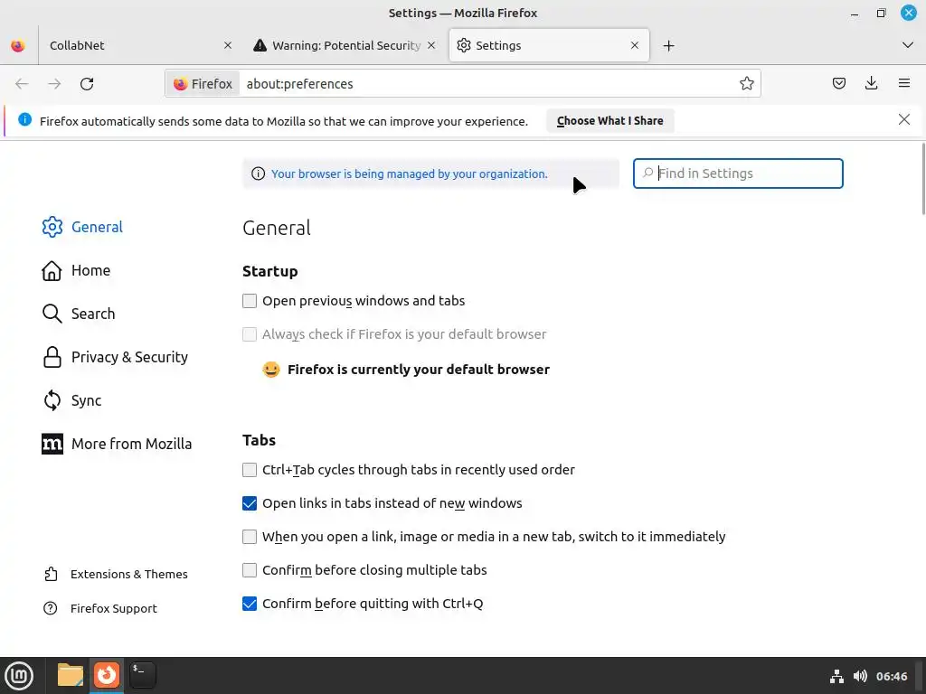Click the 06:46 clock in system tray
The width and height of the screenshot is (926, 694).
pyautogui.click(x=891, y=676)
